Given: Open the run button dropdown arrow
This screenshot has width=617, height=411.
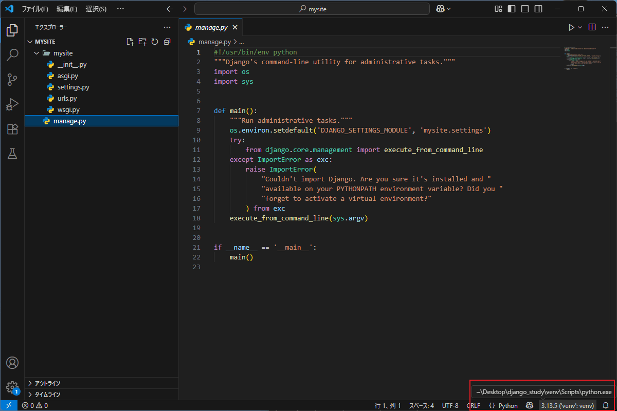Looking at the screenshot, I should pos(580,27).
